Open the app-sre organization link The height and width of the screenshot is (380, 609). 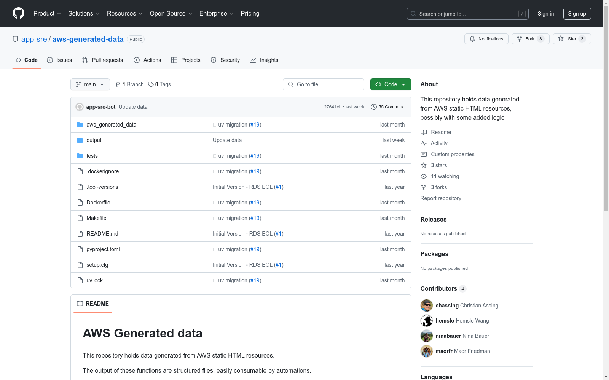[34, 39]
